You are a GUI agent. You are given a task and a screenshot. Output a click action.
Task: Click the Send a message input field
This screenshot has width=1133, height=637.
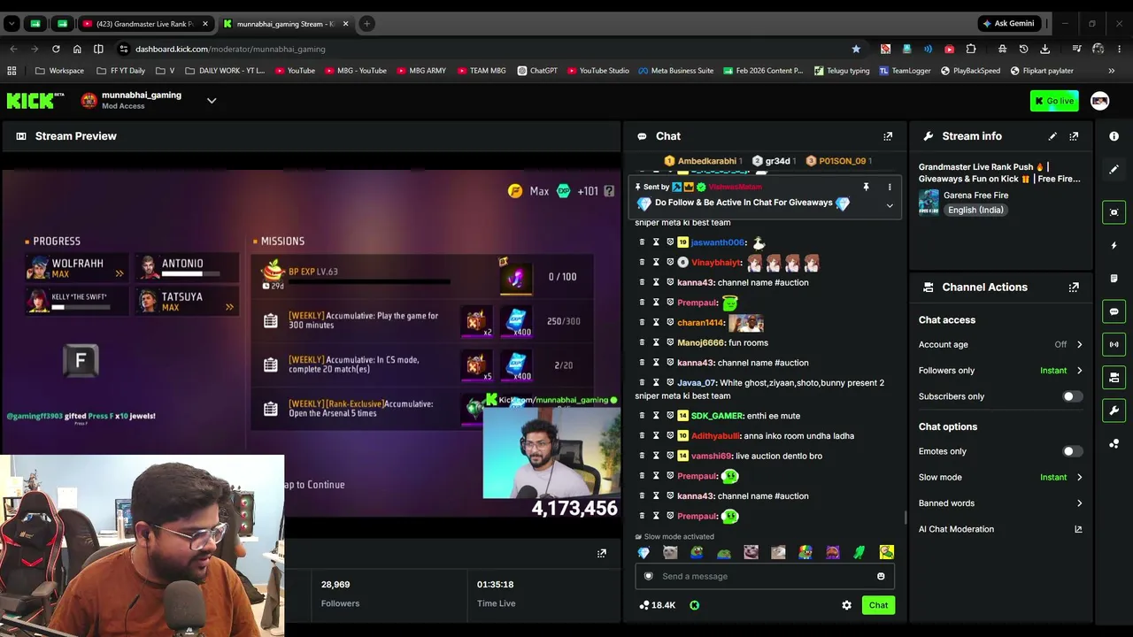(765, 577)
